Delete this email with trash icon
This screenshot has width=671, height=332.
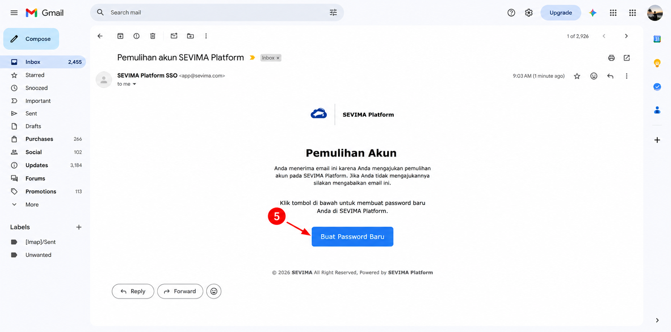pyautogui.click(x=153, y=36)
